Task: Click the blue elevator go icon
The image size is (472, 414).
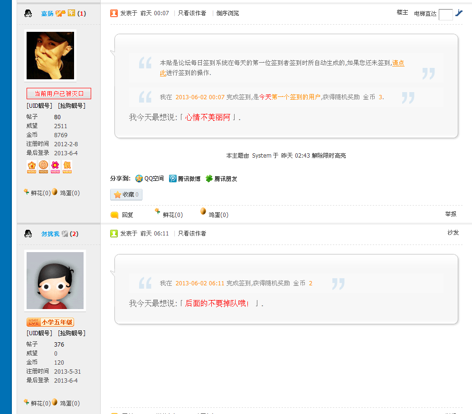Action: [x=459, y=13]
